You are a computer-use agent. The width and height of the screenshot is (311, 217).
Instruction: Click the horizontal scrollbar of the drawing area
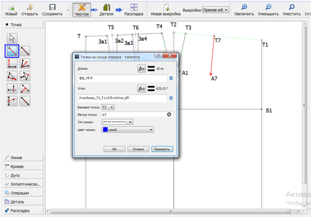(170, 211)
